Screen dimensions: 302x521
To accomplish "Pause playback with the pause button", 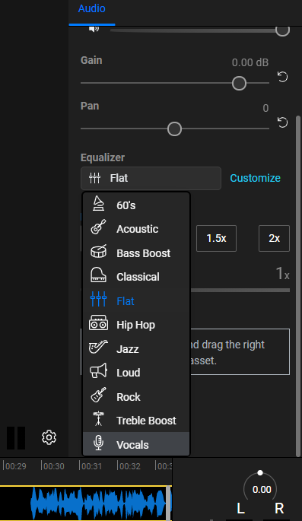I will point(16,438).
